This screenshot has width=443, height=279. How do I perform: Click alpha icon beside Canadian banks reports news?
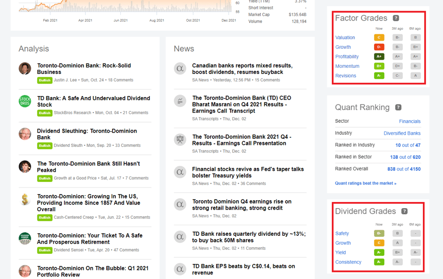click(x=180, y=68)
